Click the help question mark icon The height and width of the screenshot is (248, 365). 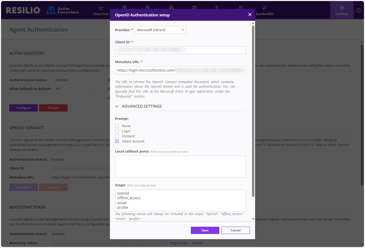pos(359,10)
